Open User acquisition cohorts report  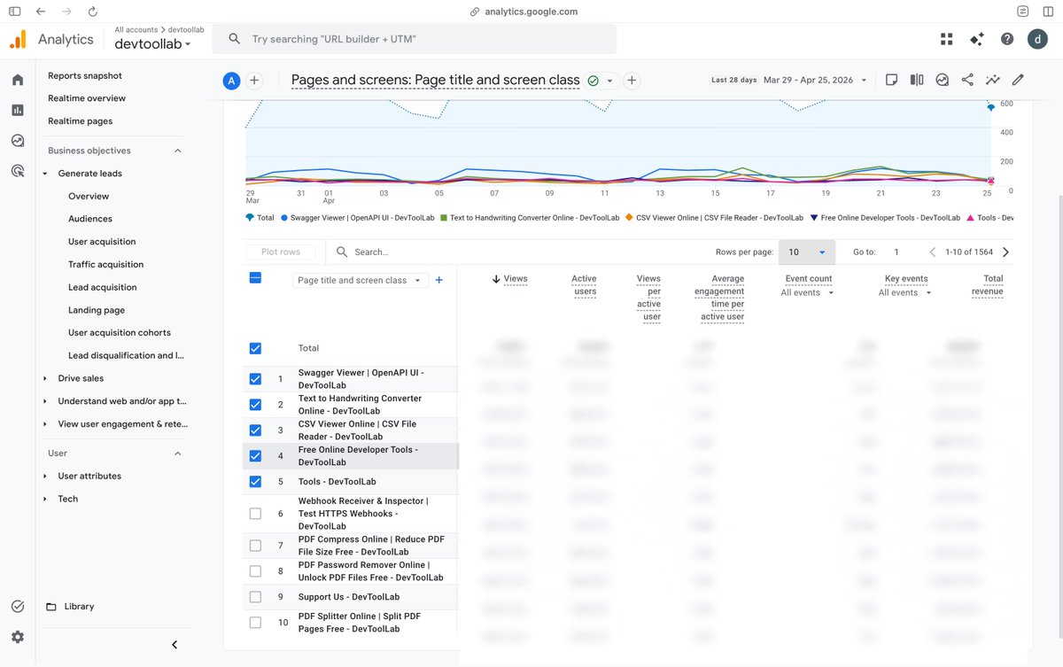tap(120, 332)
